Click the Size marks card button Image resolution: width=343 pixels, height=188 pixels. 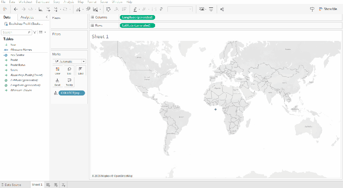69,70
